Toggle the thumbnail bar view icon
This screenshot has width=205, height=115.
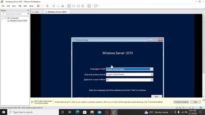tap(74, 6)
